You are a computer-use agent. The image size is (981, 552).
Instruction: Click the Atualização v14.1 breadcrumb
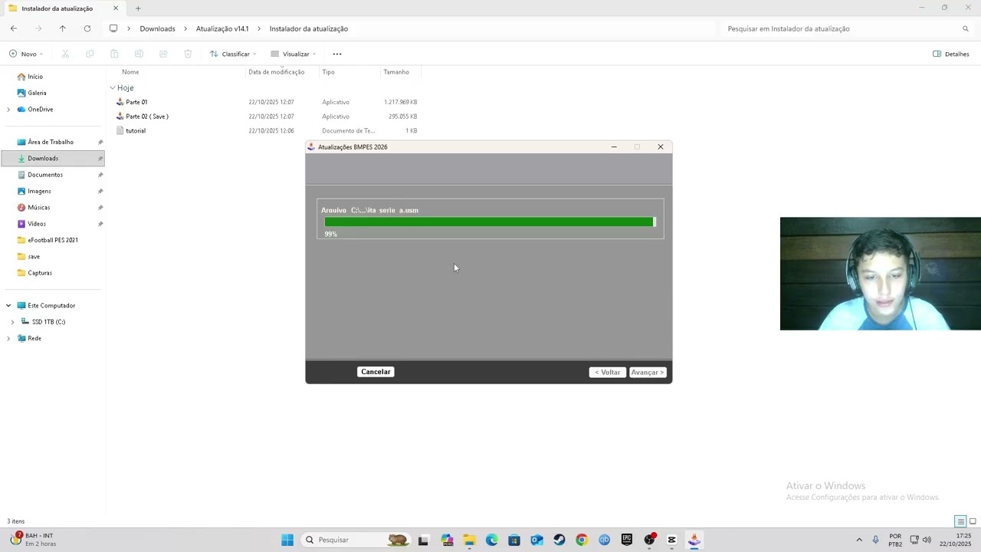(222, 29)
